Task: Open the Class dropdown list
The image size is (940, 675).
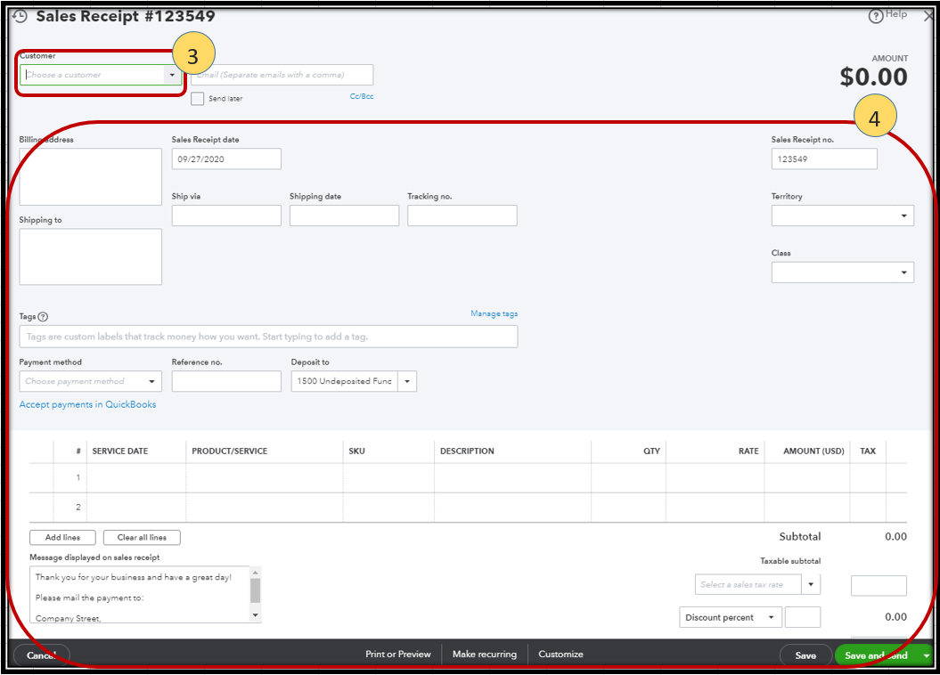Action: 904,272
